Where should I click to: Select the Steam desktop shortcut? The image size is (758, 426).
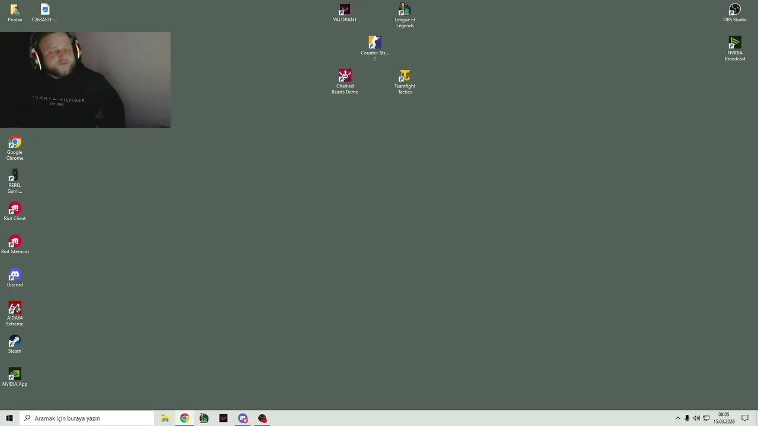(15, 344)
